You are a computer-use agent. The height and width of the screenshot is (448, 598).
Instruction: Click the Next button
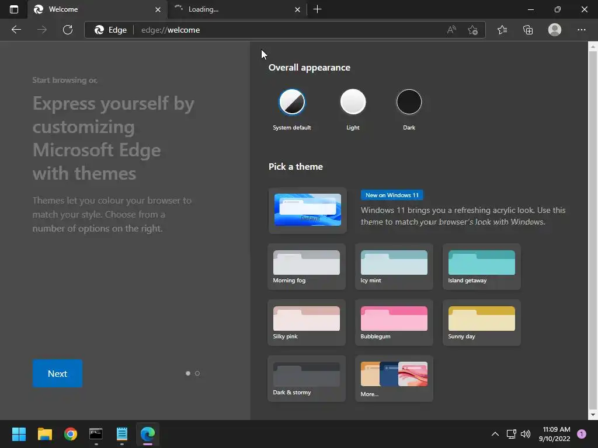[x=57, y=373]
